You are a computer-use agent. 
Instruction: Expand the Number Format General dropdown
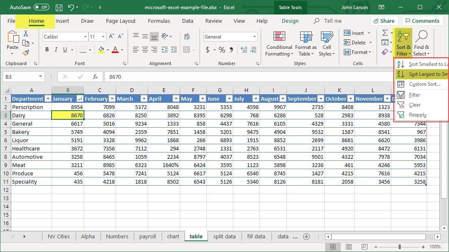(255, 37)
